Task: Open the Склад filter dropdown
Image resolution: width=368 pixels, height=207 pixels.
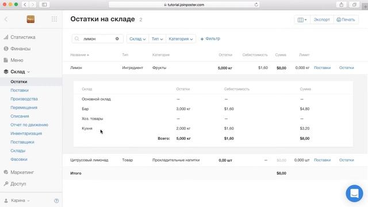Action: click(x=137, y=39)
